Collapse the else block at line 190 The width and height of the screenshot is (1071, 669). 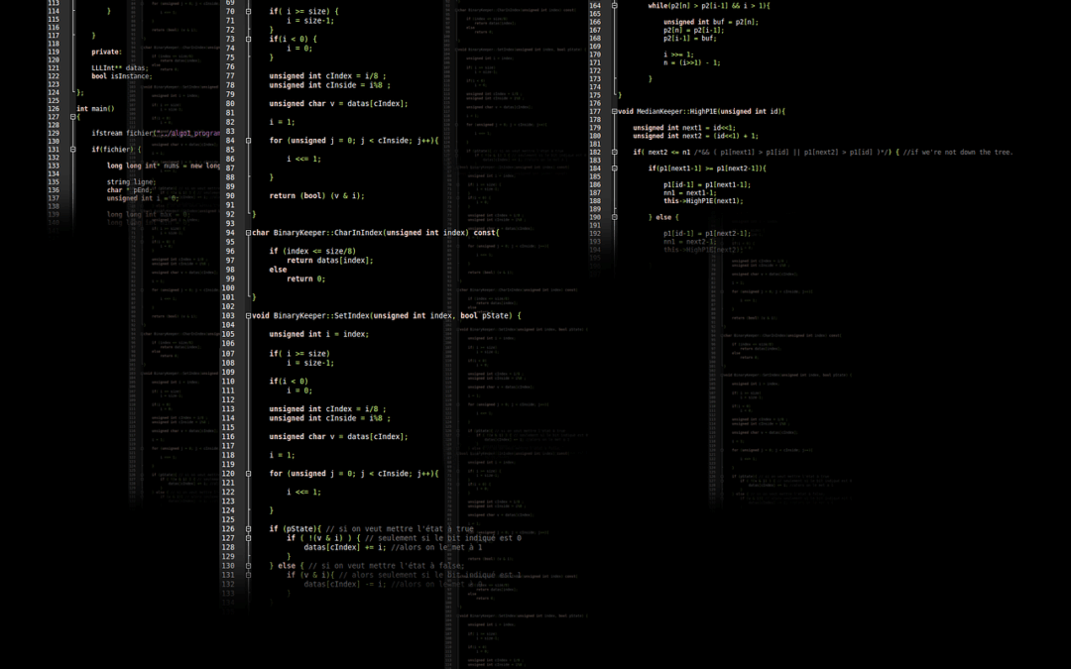click(x=614, y=216)
